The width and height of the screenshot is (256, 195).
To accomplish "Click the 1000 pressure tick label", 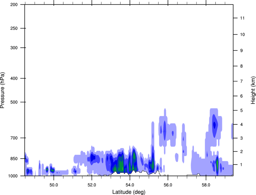I will tap(13, 176).
